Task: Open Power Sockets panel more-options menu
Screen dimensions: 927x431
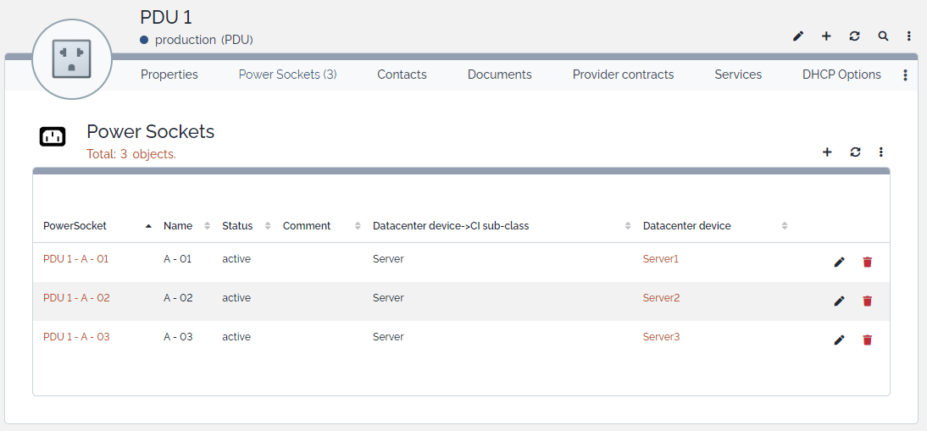Action: pyautogui.click(x=881, y=152)
